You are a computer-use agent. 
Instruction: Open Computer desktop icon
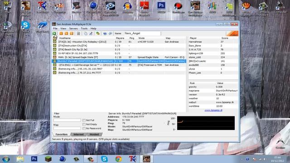tap(280, 7)
